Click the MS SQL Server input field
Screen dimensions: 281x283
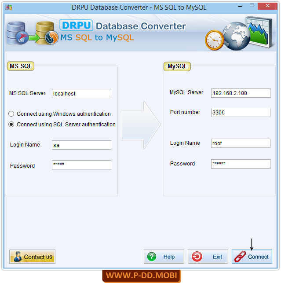[81, 93]
